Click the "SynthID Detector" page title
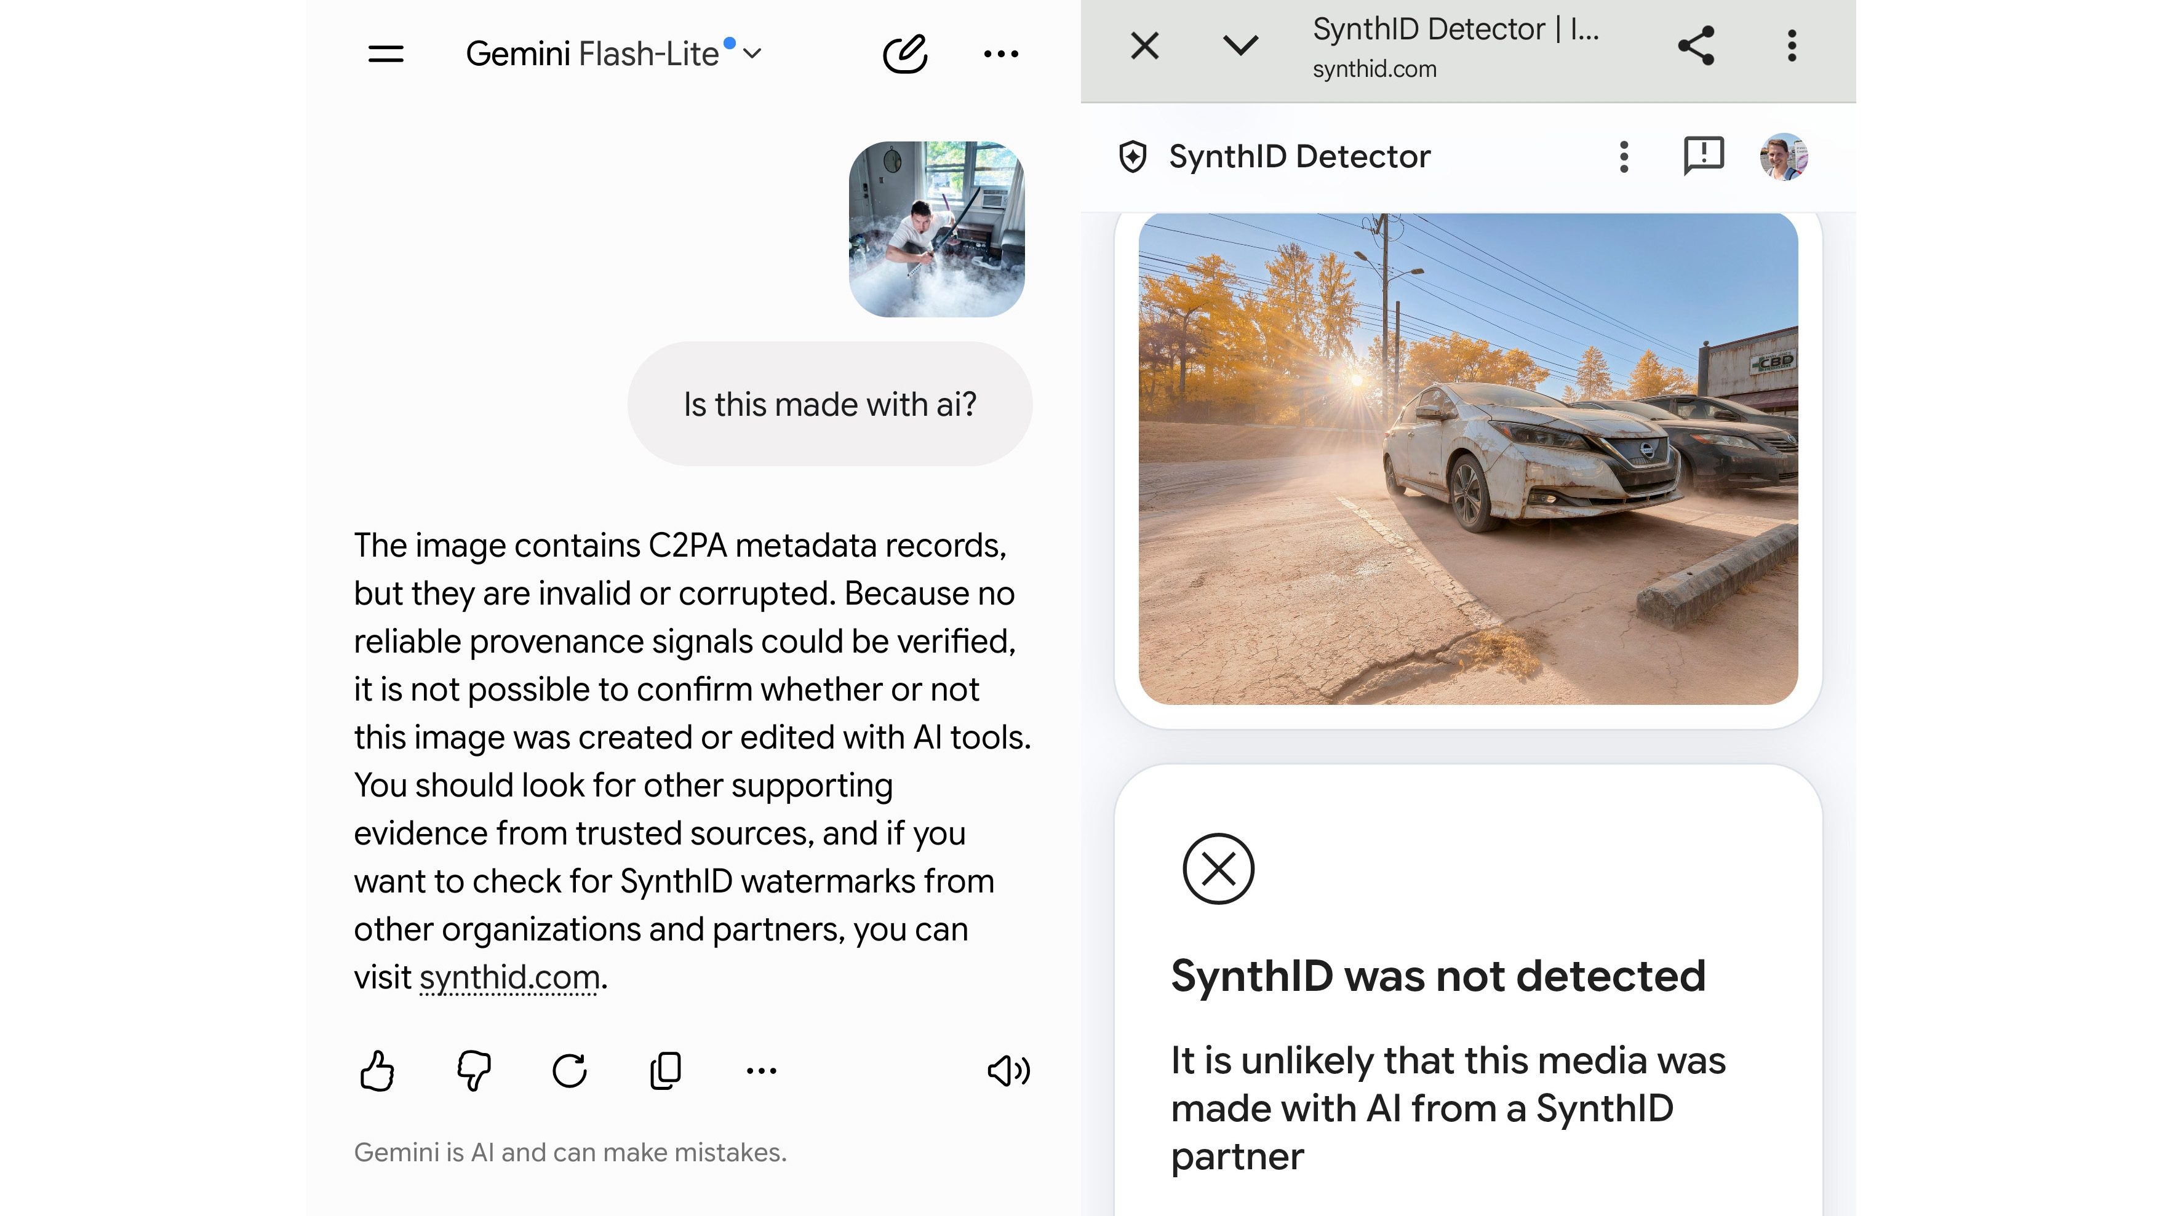 click(x=1299, y=157)
